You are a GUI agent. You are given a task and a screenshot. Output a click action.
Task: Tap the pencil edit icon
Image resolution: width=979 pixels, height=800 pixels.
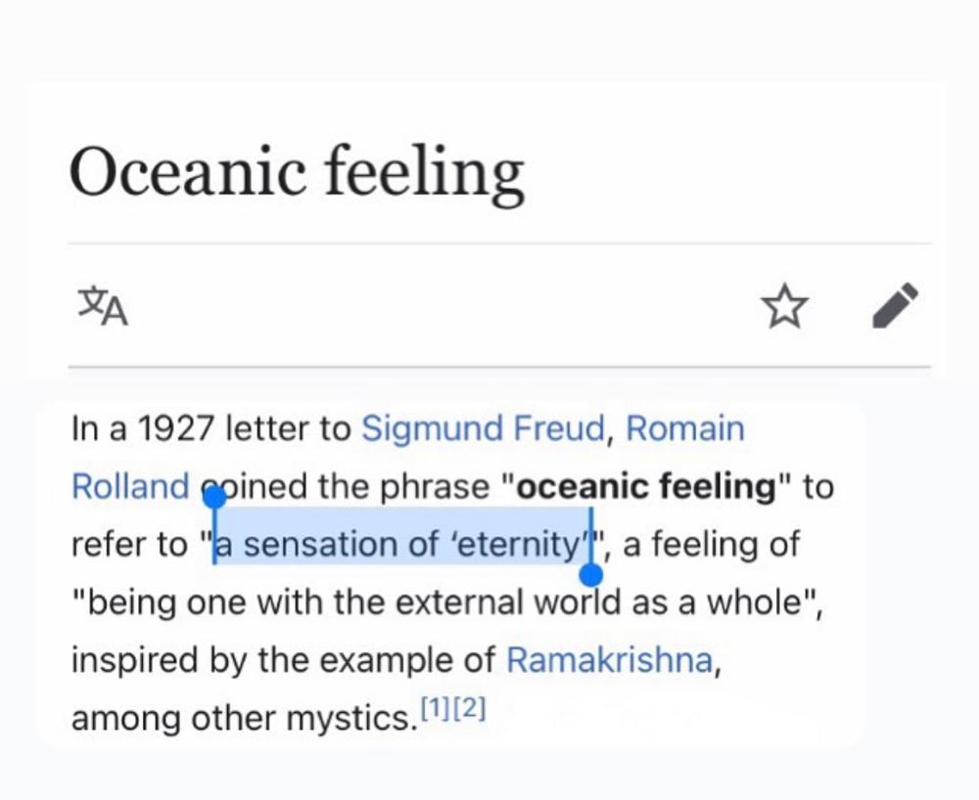click(895, 305)
